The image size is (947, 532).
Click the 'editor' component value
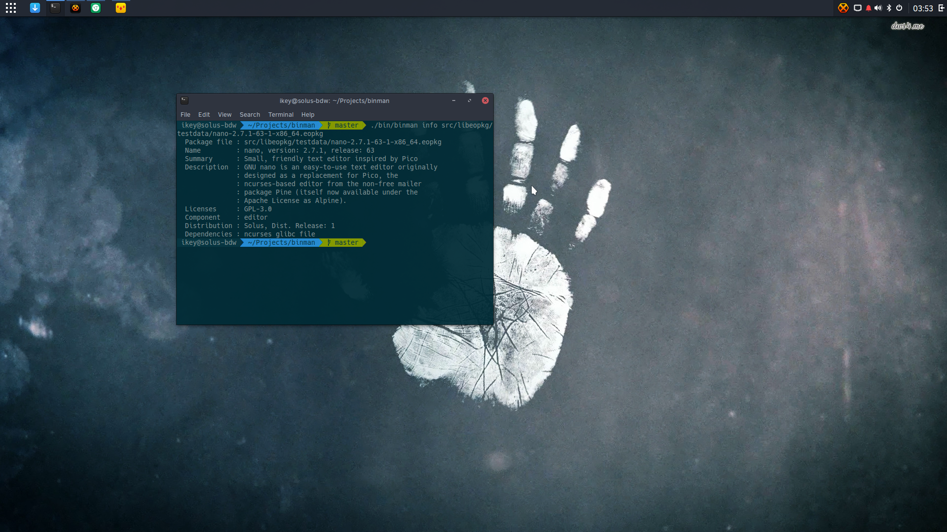[256, 218]
